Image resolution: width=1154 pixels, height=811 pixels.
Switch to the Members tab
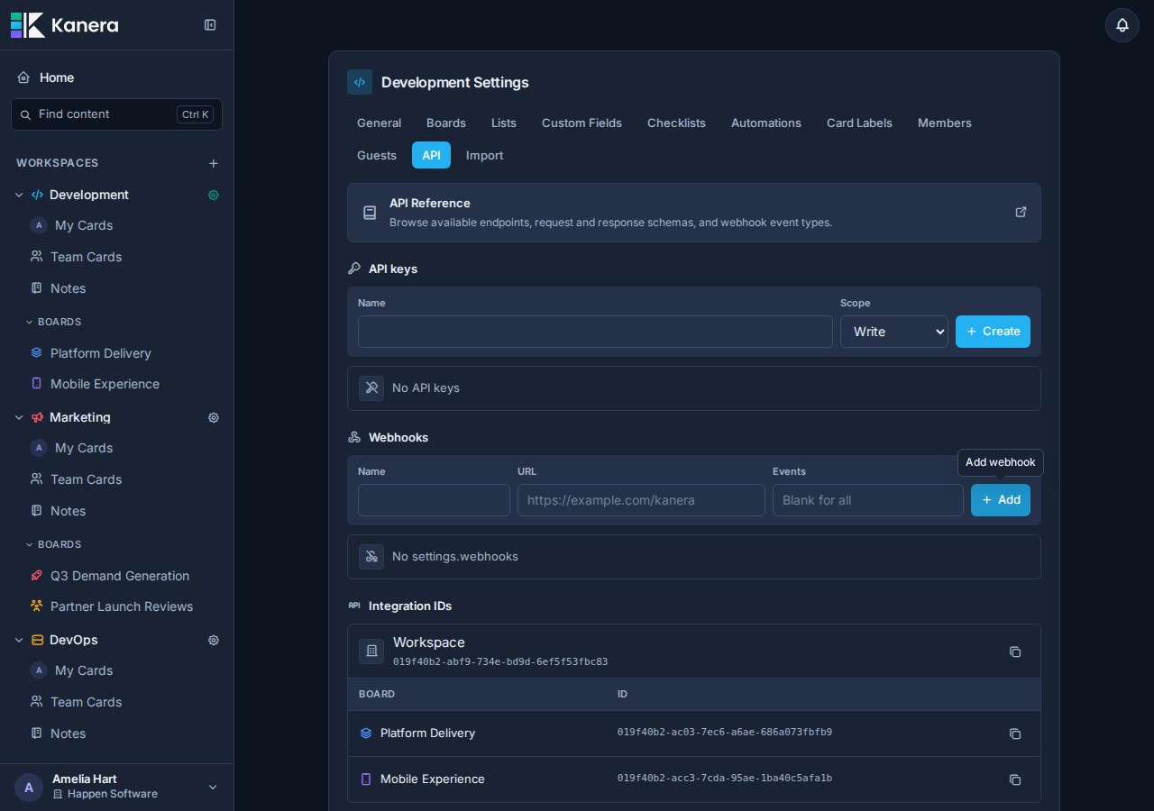tap(945, 123)
